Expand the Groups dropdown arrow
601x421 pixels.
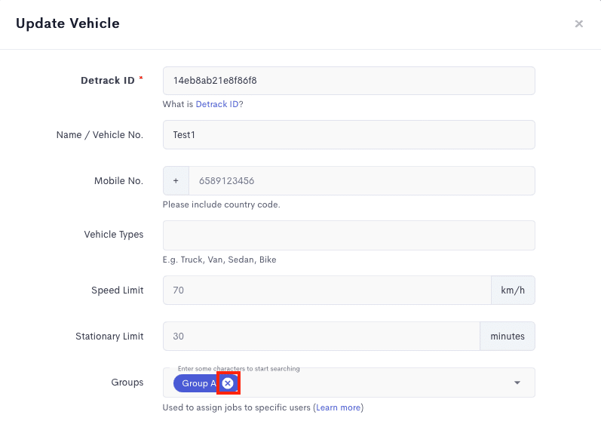tap(517, 383)
